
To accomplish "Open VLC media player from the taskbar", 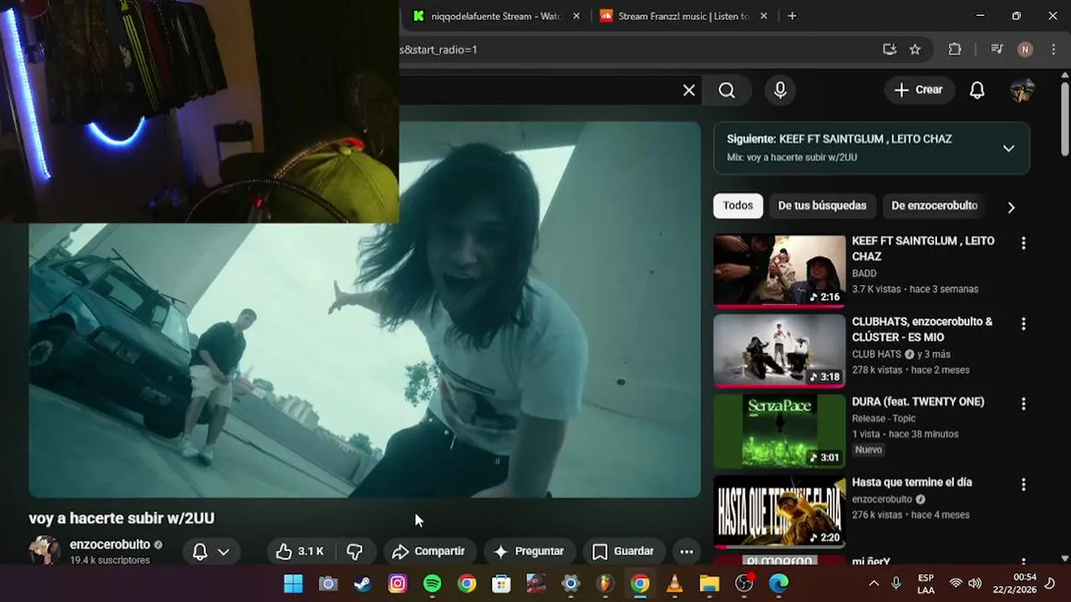I will [674, 584].
